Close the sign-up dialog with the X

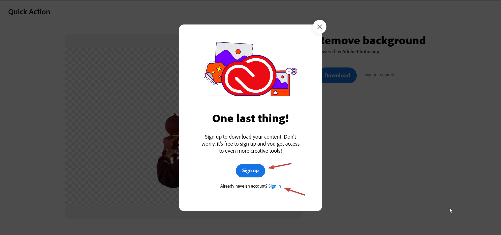click(319, 27)
